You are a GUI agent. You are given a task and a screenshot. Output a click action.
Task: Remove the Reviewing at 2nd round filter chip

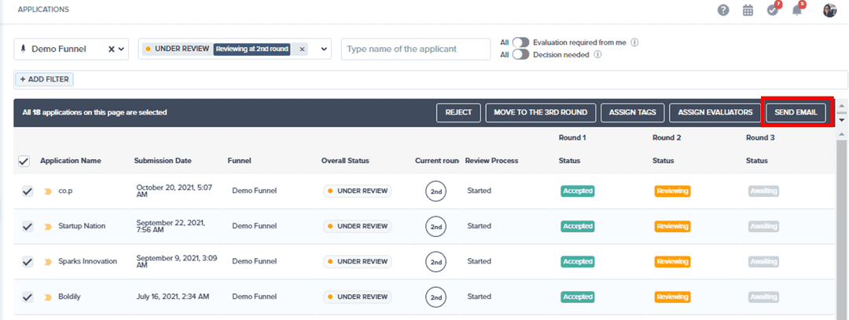(303, 49)
